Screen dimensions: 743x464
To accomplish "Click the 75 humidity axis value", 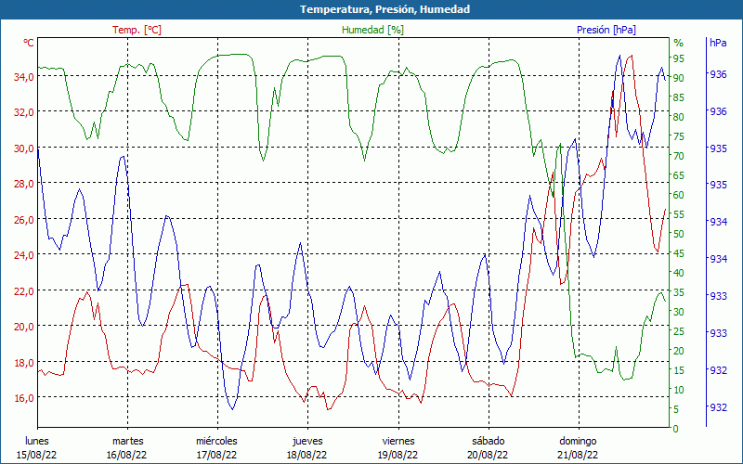I will click(679, 136).
